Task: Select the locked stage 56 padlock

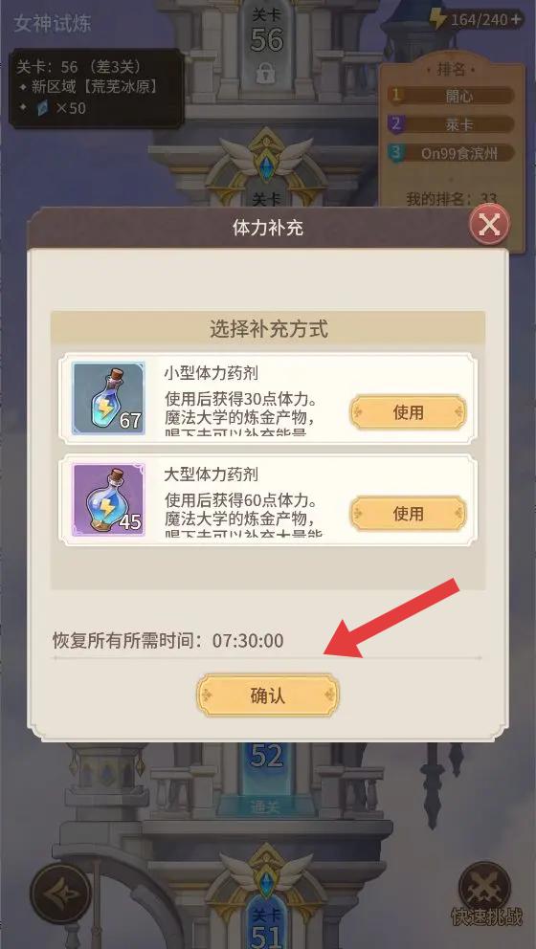Action: 263,74
